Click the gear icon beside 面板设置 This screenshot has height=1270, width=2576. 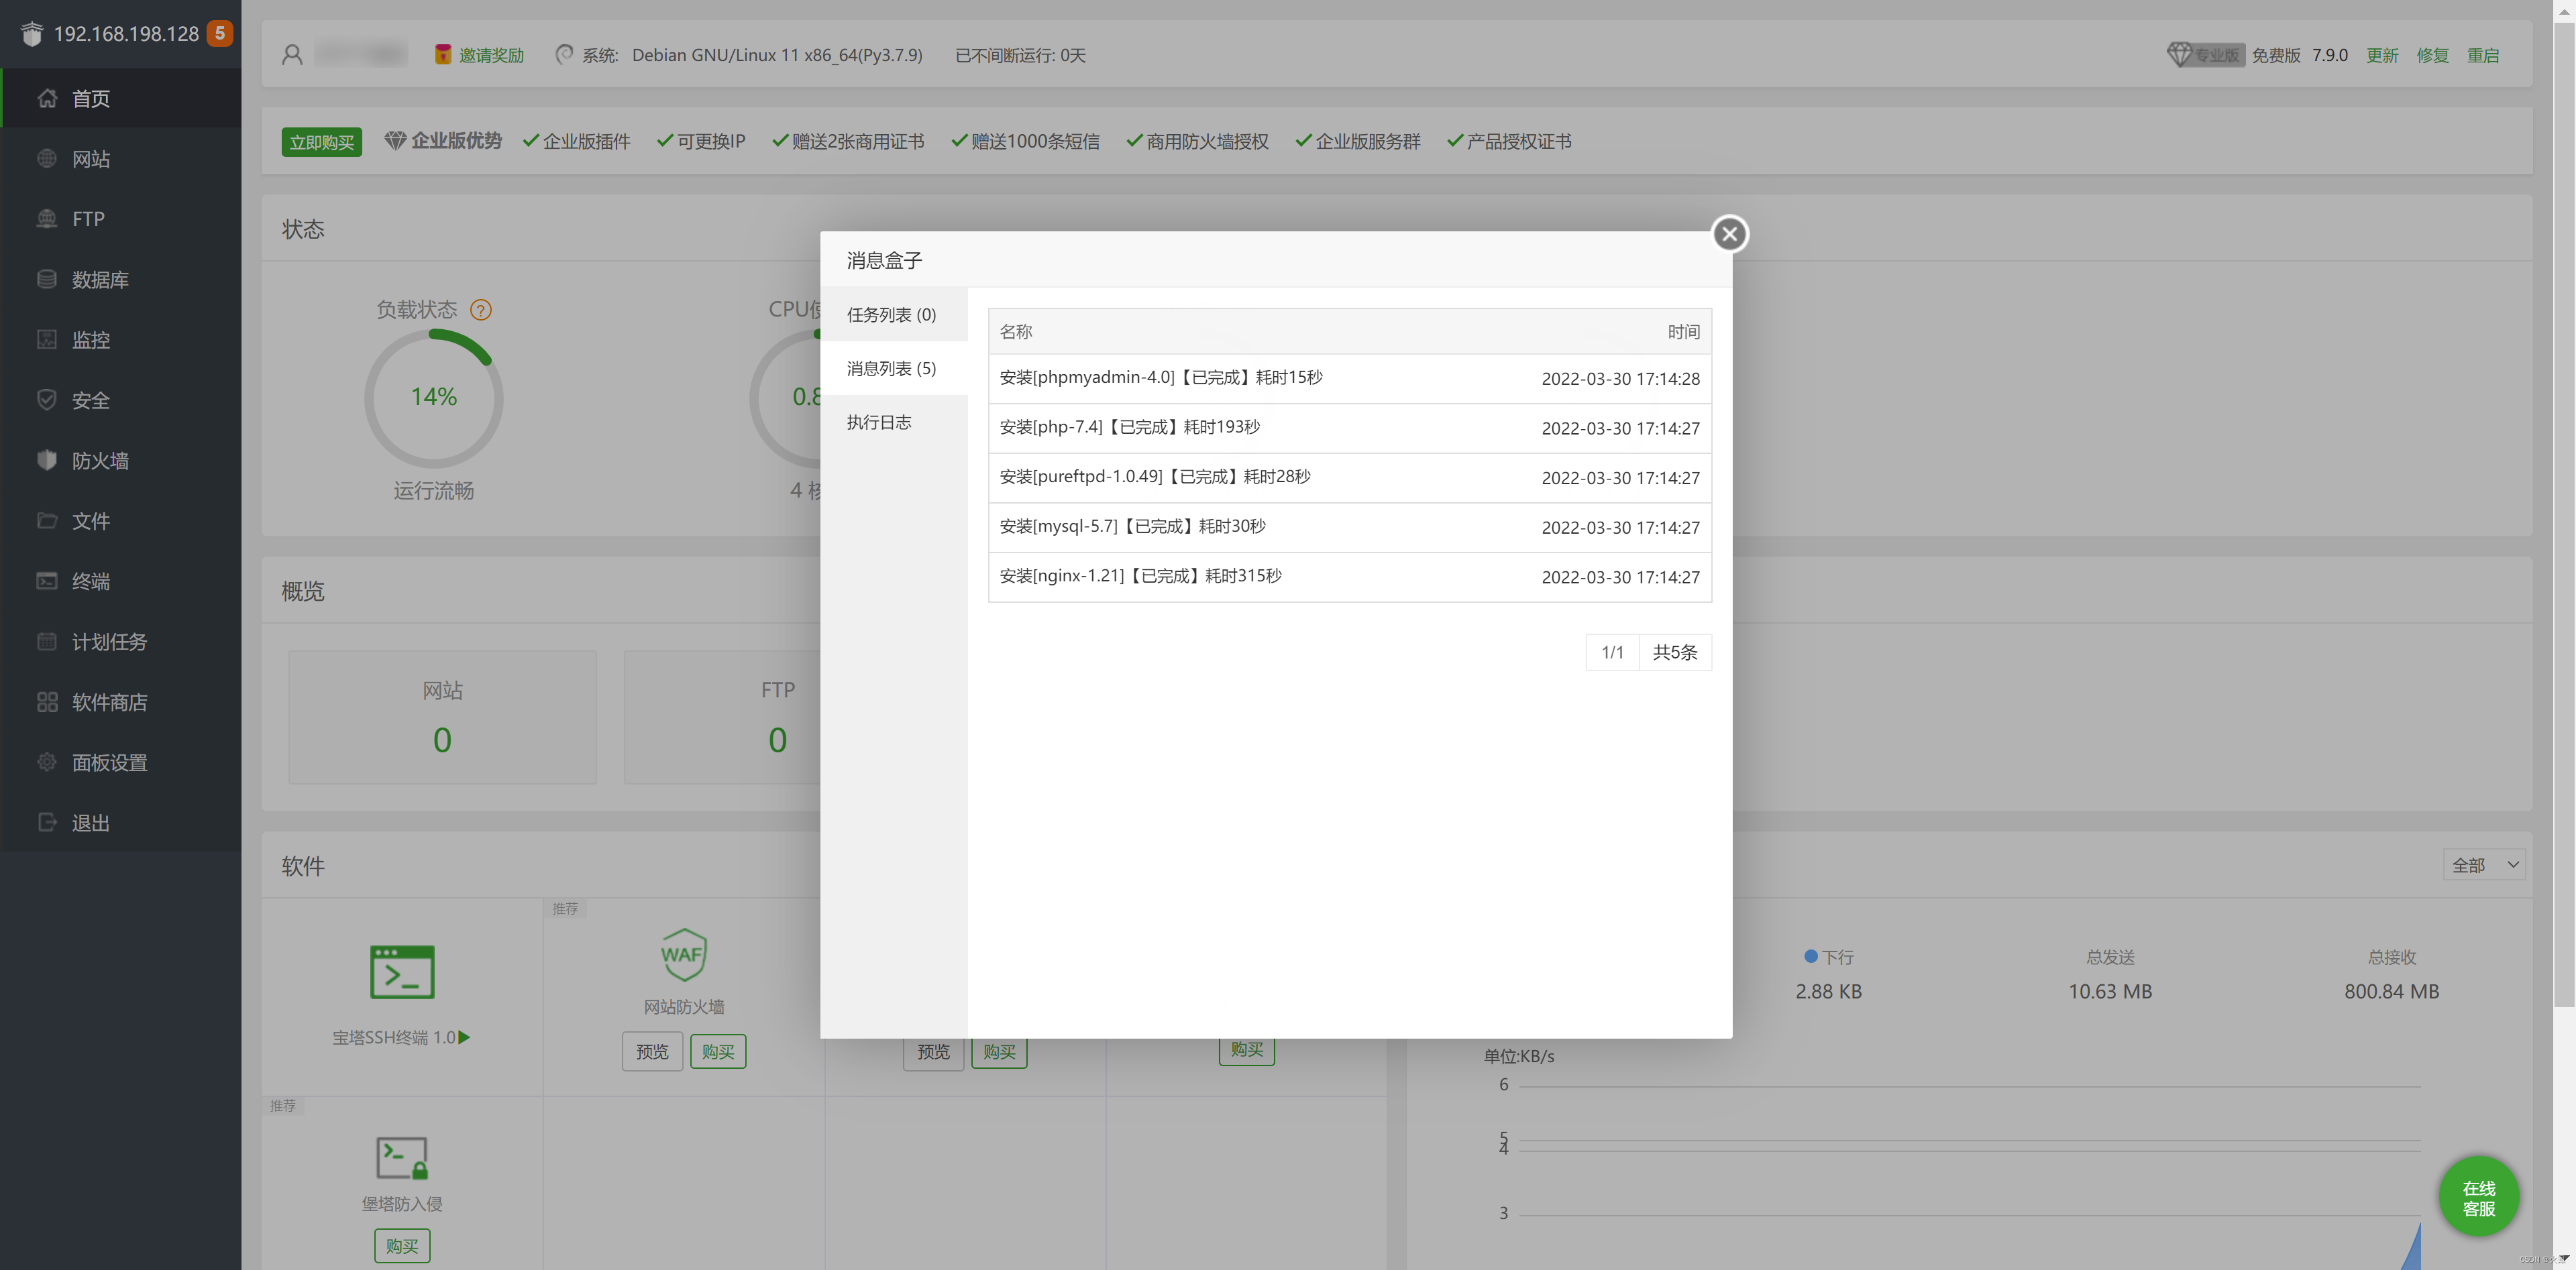47,762
